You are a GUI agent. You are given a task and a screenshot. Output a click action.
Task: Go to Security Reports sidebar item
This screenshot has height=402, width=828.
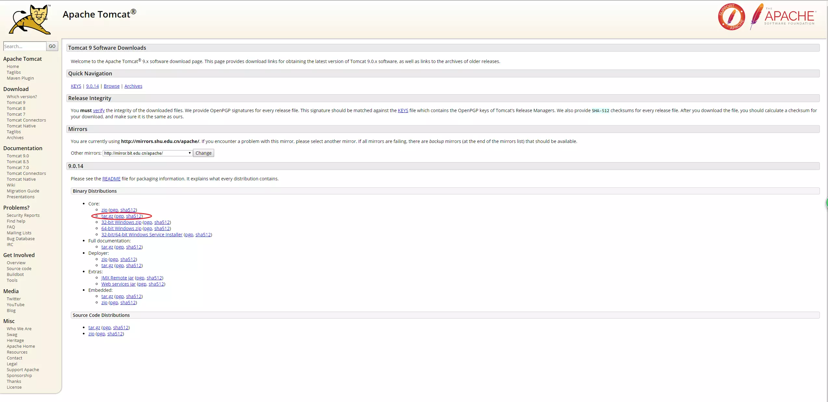point(23,215)
